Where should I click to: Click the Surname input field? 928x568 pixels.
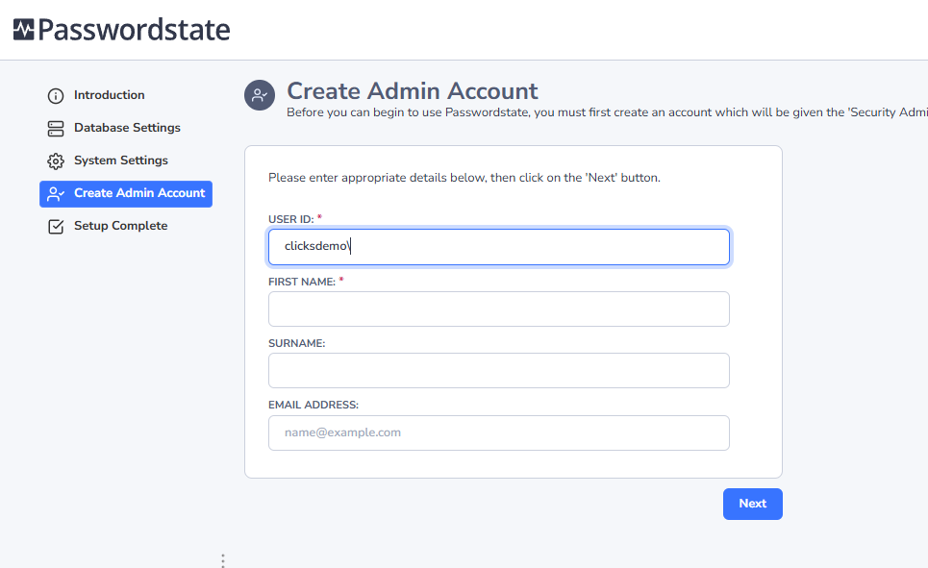pos(499,370)
